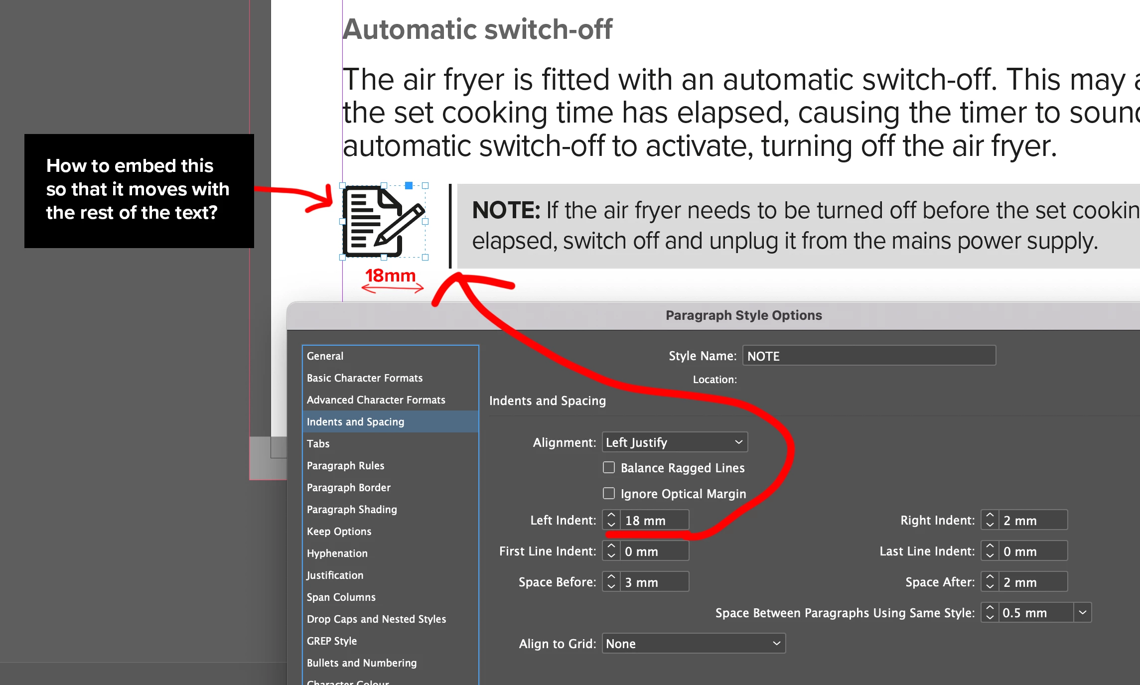The image size is (1140, 685).
Task: Click the Last Line Indent stepper arrows
Action: 990,551
